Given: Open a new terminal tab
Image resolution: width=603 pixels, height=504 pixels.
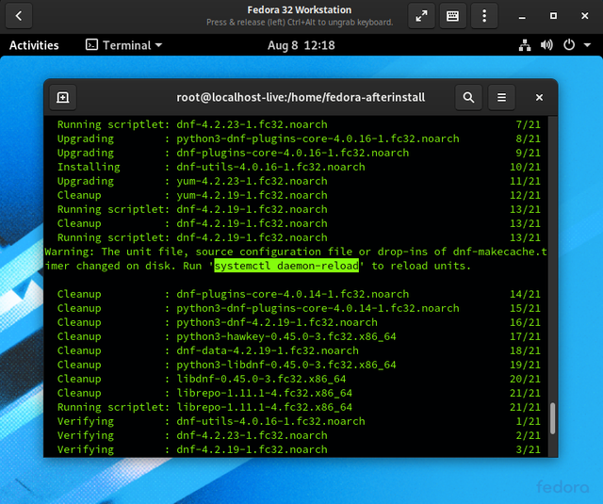Looking at the screenshot, I should (x=63, y=97).
